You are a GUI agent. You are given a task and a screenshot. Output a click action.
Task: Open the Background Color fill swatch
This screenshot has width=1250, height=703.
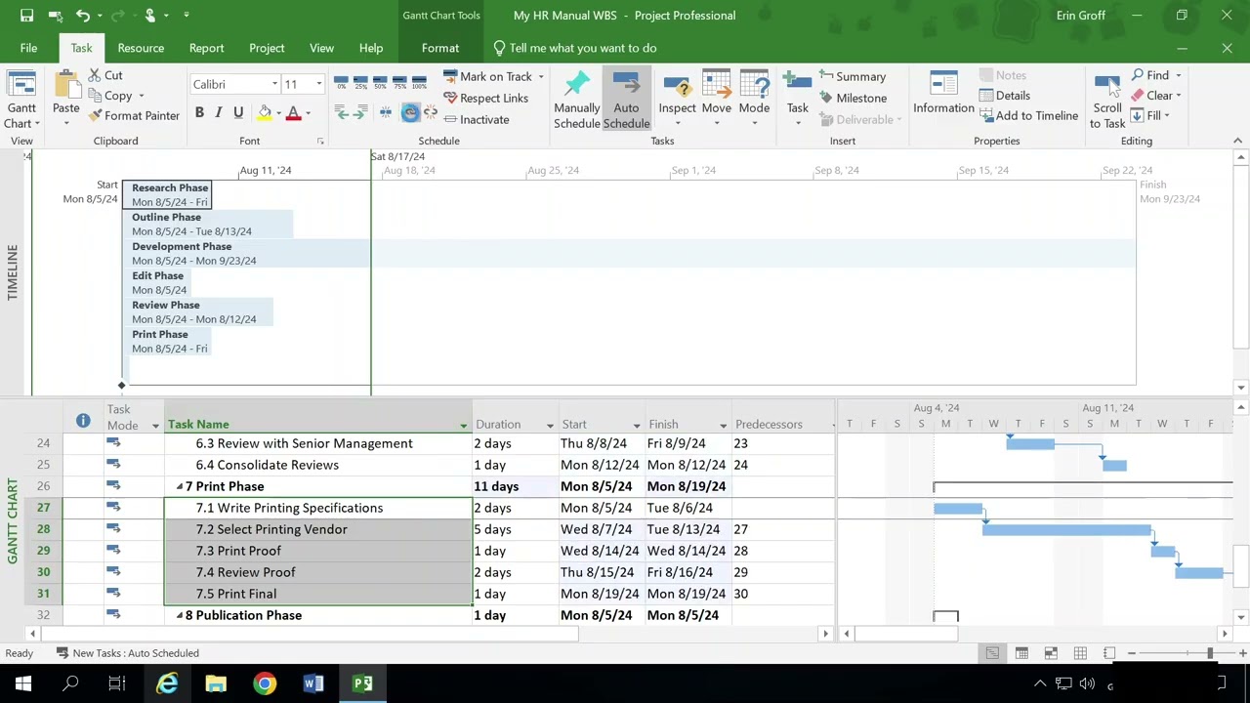[x=265, y=113]
